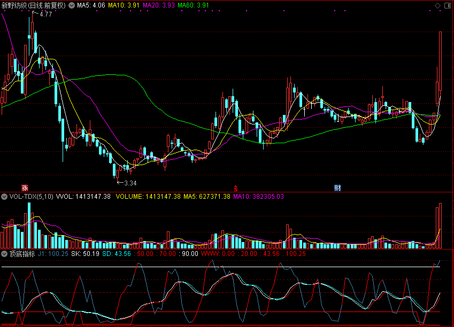The height and width of the screenshot is (327, 454).
Task: Select the green MA60 label
Action: click(193, 5)
